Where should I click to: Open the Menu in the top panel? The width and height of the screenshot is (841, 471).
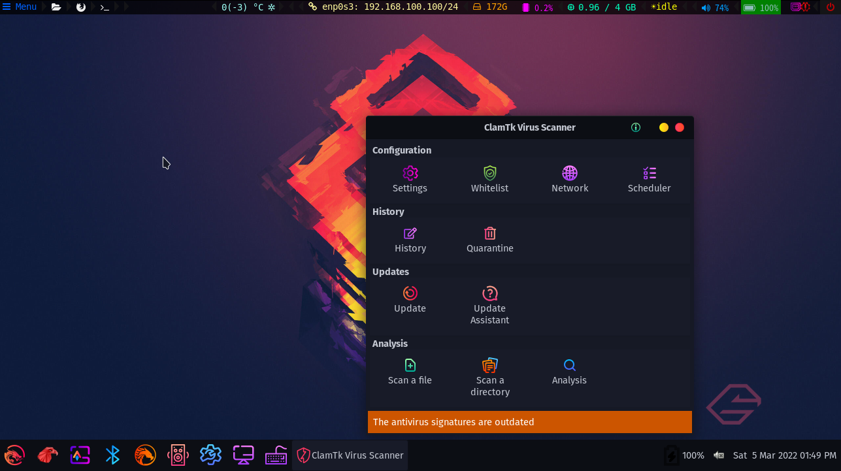(x=20, y=7)
